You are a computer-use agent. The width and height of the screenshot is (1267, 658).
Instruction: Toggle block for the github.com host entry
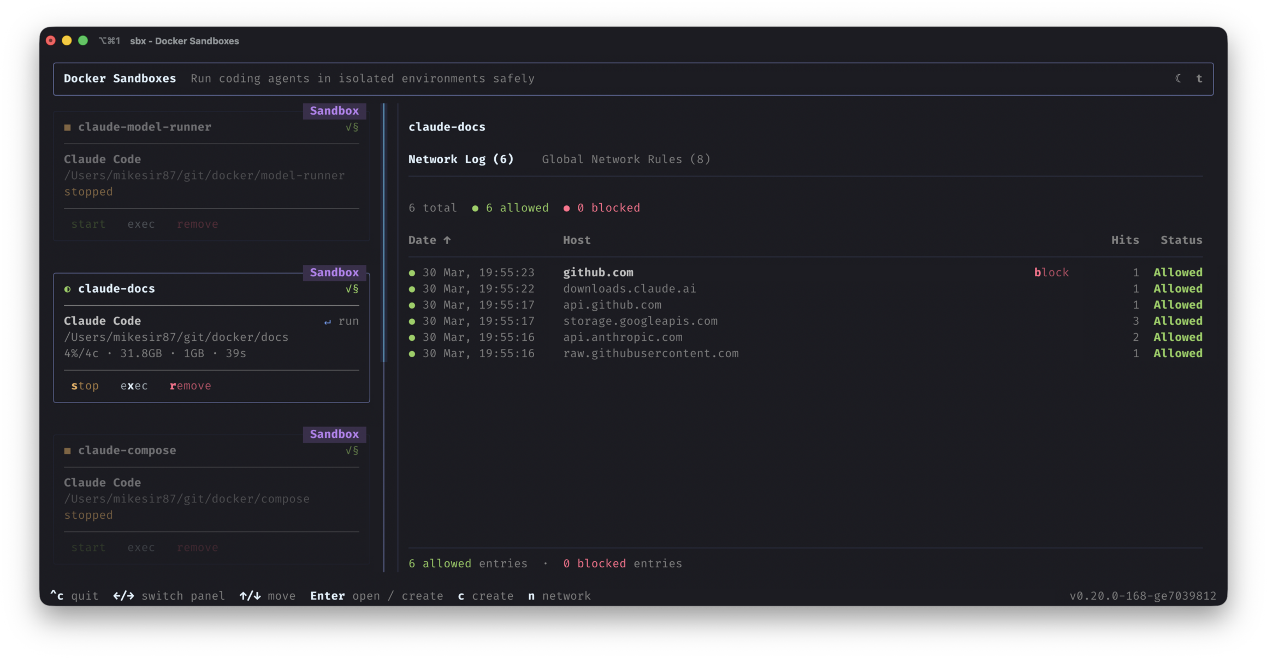1051,272
